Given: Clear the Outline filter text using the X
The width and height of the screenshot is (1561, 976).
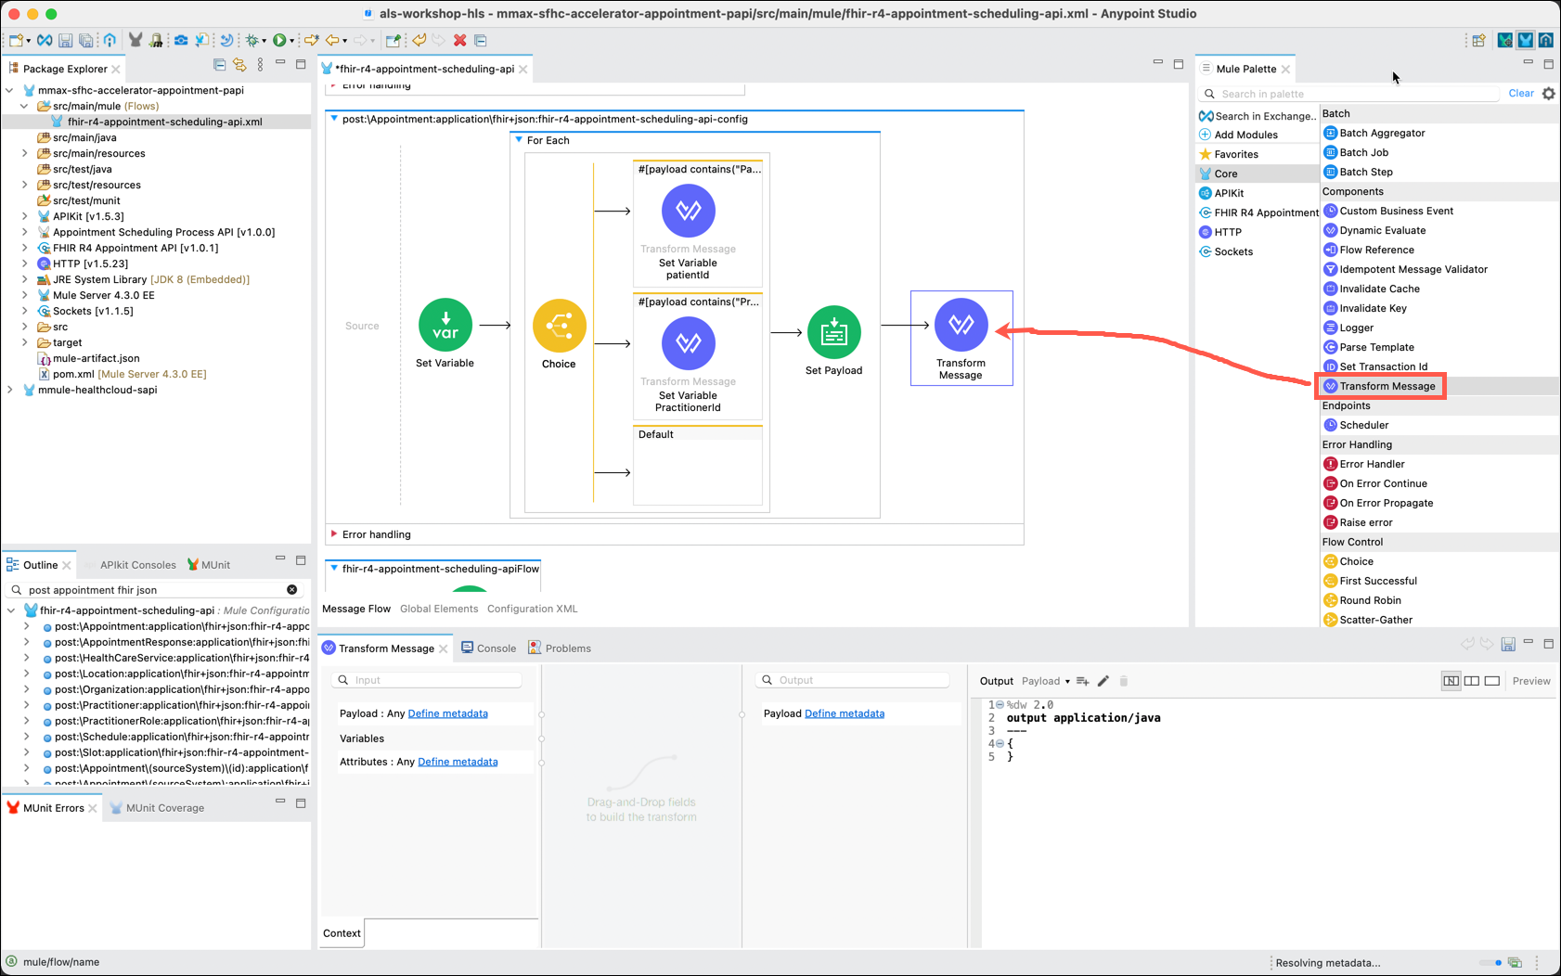Looking at the screenshot, I should 292,590.
